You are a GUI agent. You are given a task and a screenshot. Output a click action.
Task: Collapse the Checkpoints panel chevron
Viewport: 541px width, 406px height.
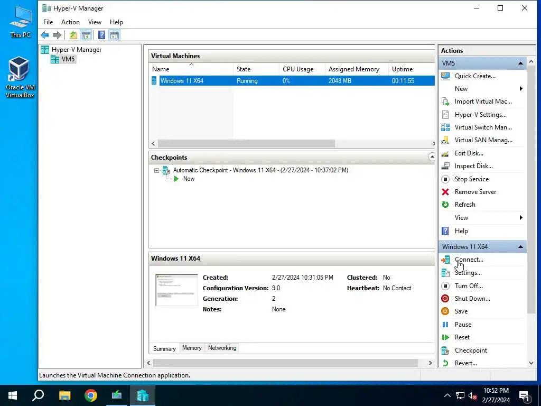(431, 157)
